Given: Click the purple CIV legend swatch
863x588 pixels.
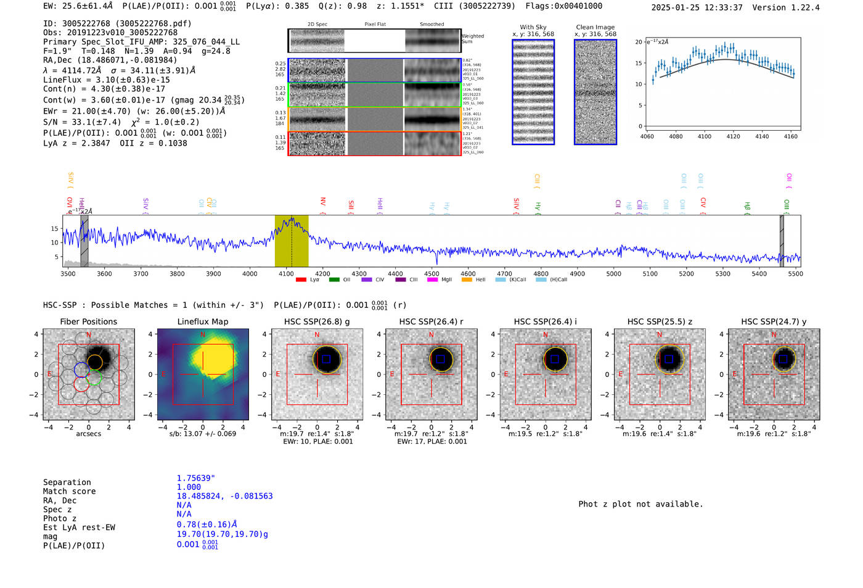Looking at the screenshot, I should tap(367, 280).
